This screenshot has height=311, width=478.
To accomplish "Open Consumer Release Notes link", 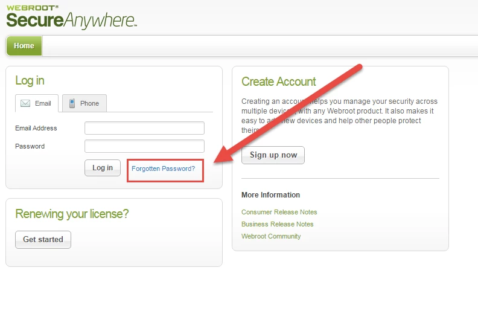I will (279, 212).
